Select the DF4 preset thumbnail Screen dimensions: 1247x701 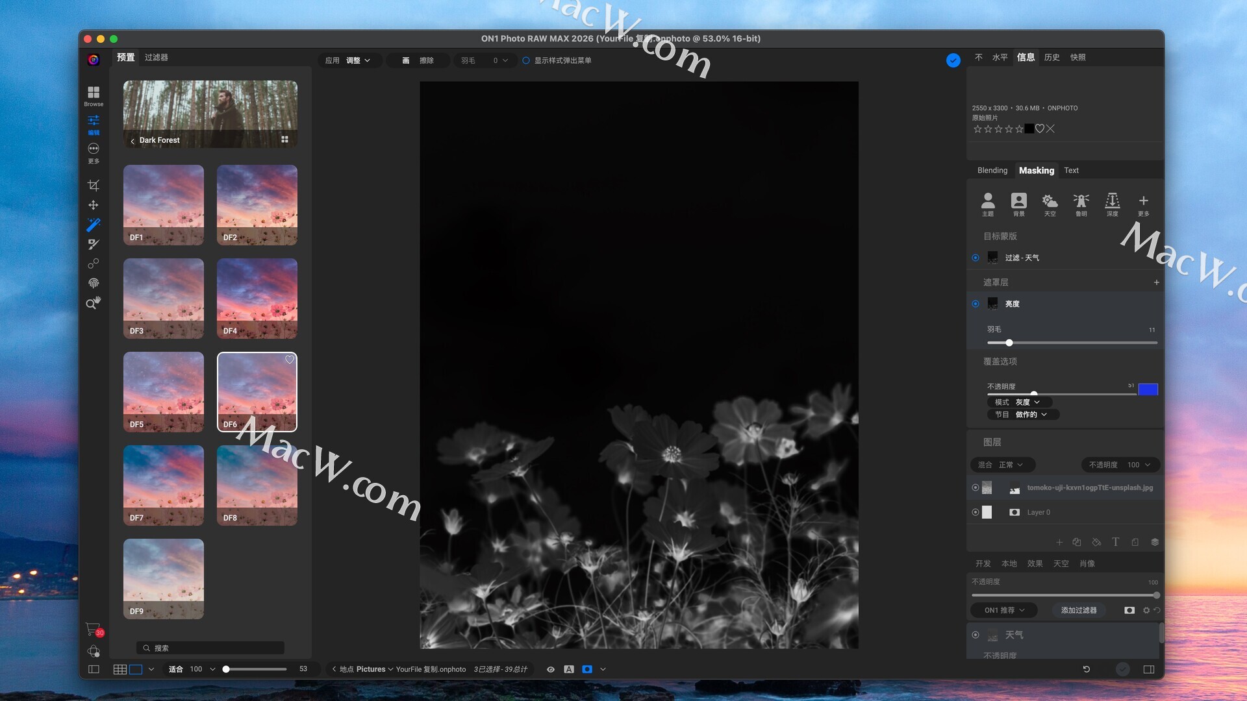pyautogui.click(x=257, y=299)
